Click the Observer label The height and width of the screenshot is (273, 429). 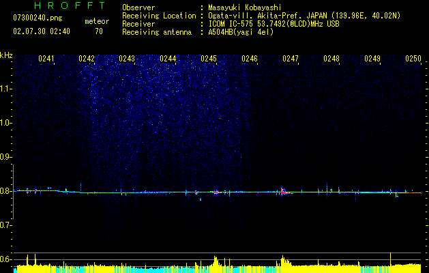pyautogui.click(x=138, y=8)
